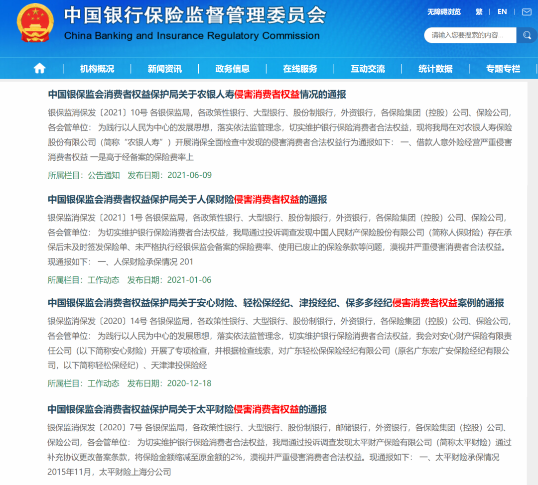538x485 pixels.
Task: Open the 统计数据 menu
Action: [x=435, y=68]
